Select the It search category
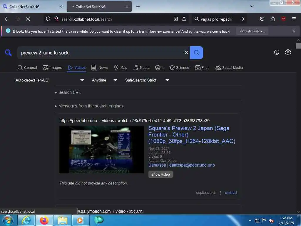301x226 pixels. click(x=159, y=68)
